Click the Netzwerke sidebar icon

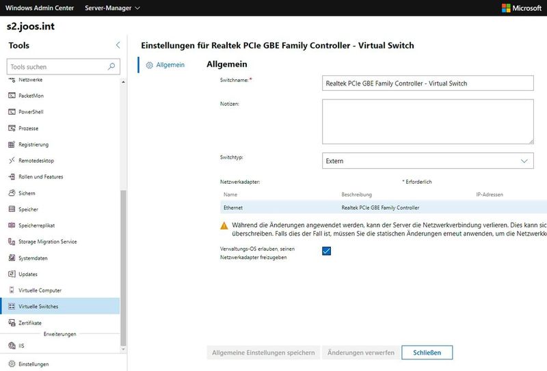12,80
